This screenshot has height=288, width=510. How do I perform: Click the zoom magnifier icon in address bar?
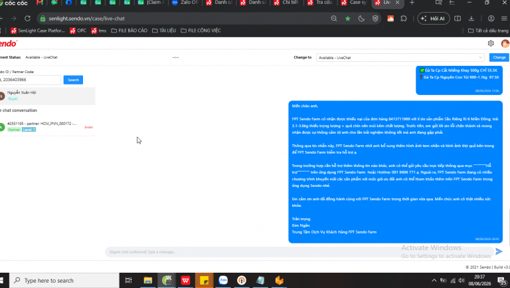click(x=334, y=19)
